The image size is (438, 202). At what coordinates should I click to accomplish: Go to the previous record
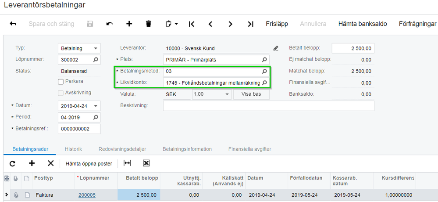[x=210, y=24]
